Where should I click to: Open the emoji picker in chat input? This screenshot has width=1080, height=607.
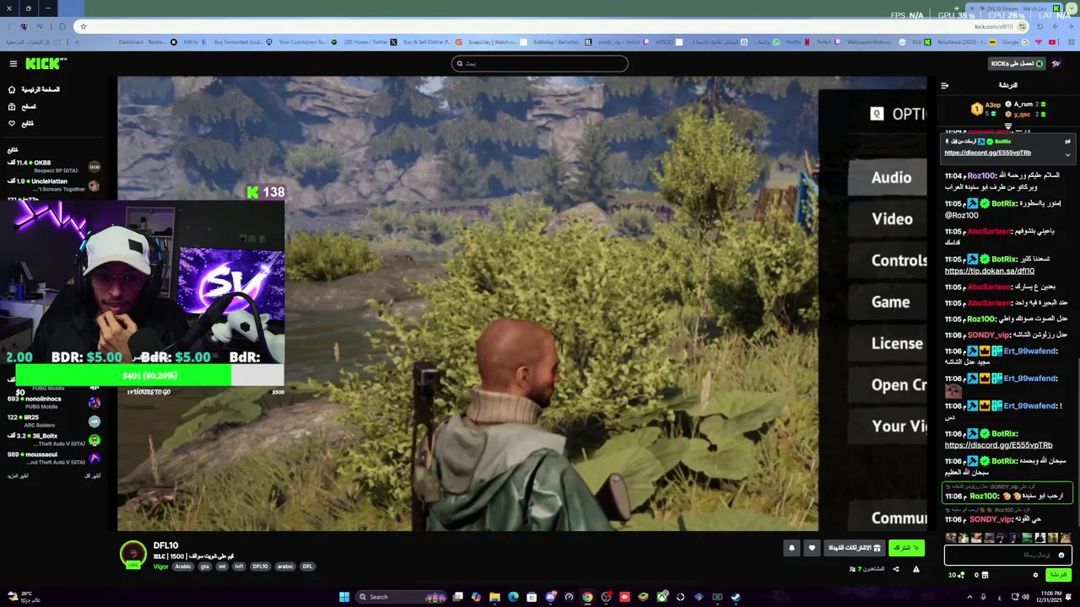(1062, 555)
